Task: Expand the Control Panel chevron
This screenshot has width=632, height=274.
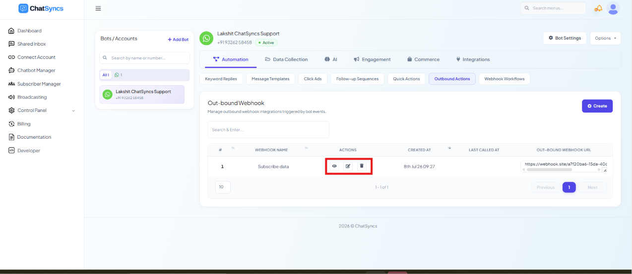Action: coord(73,110)
